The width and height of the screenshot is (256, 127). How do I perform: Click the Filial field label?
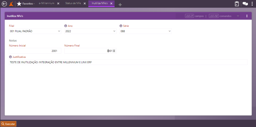coord(12,26)
